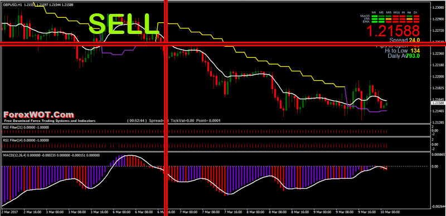Click the Hi to Low 134 readout
Screen dimensions: 446x216
403,51
